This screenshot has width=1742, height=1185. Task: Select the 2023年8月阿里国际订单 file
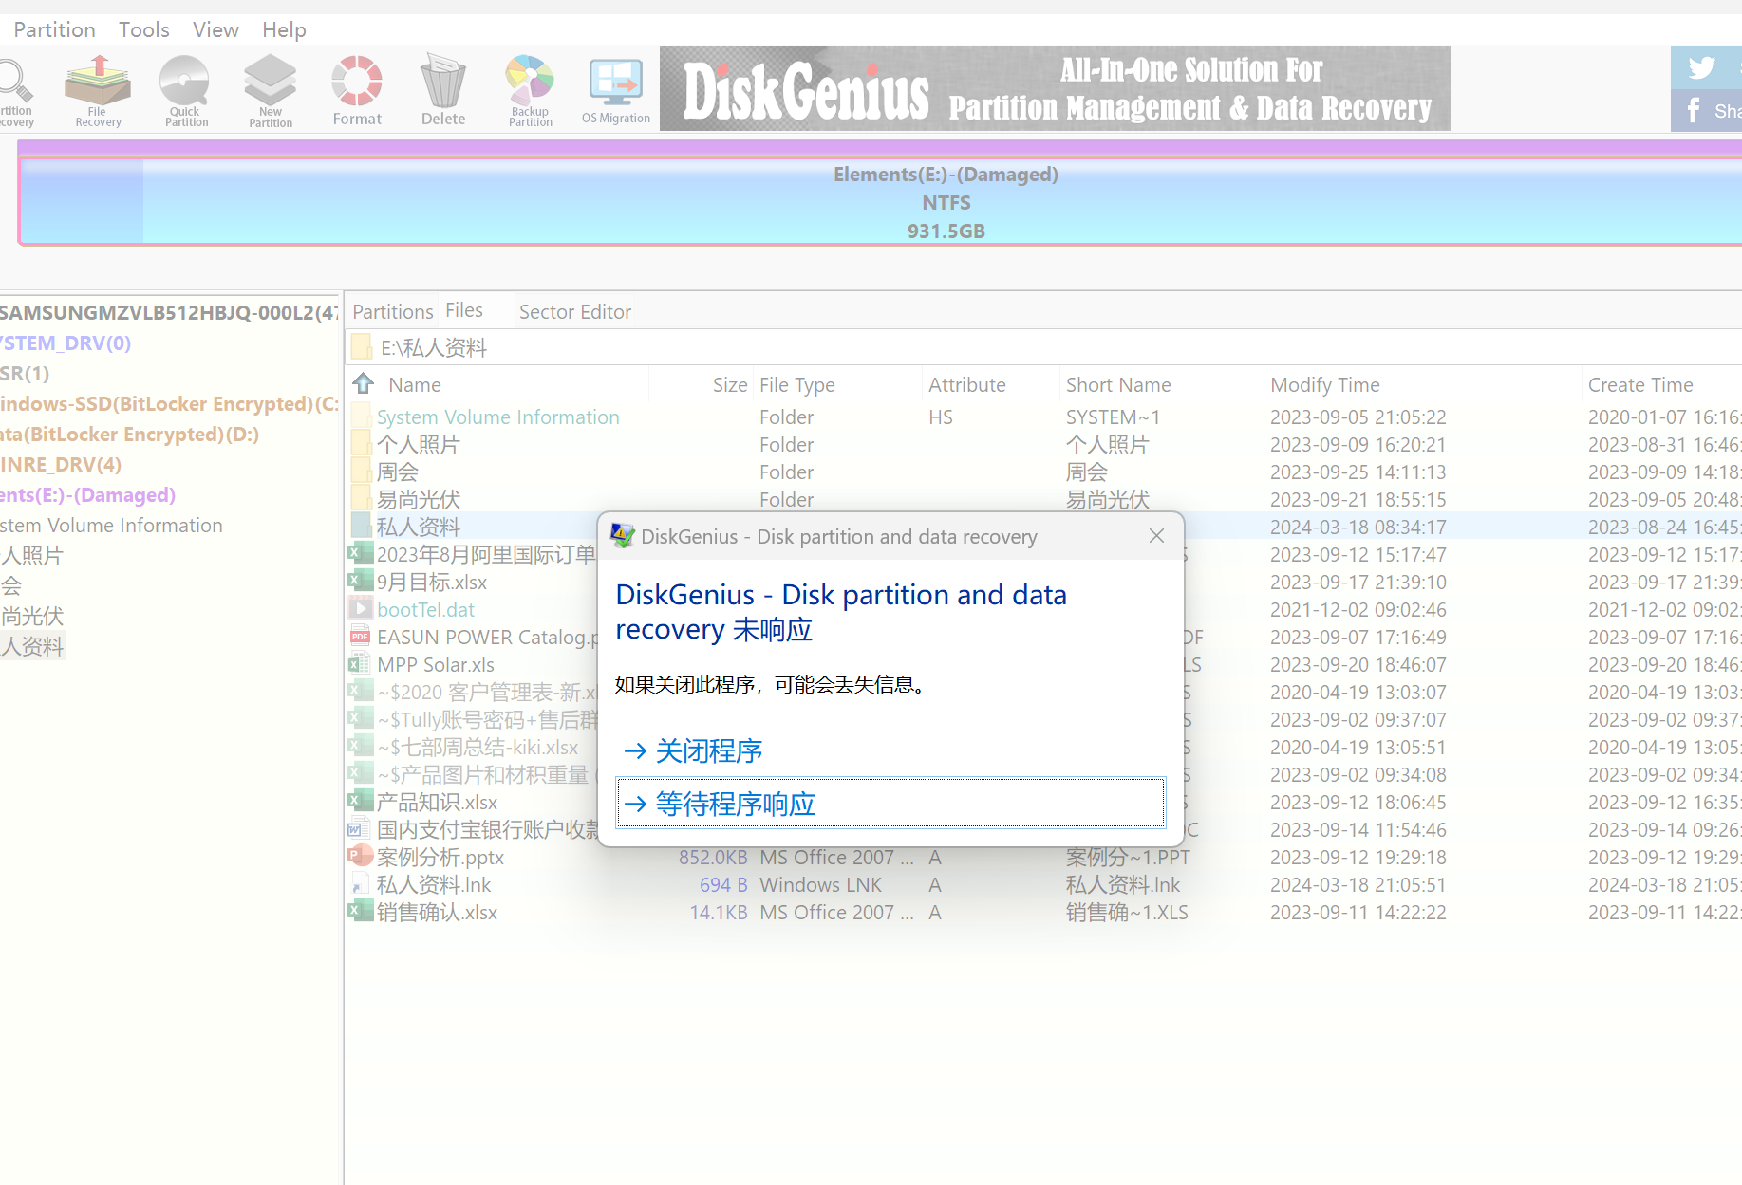click(486, 554)
